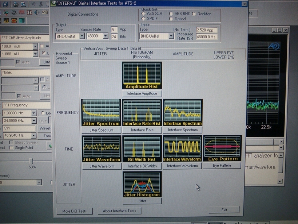
Task: Click the Jitter Spectrum text button
Action: pos(101,130)
